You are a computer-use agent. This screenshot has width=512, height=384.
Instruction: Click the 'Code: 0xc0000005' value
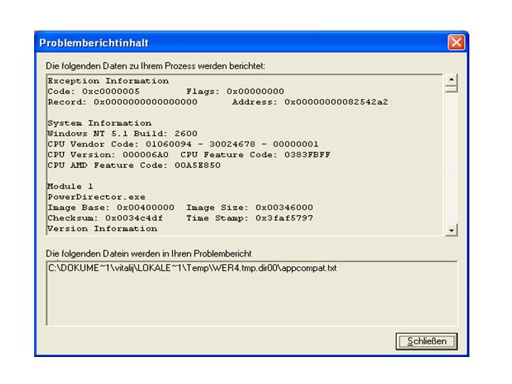click(94, 92)
